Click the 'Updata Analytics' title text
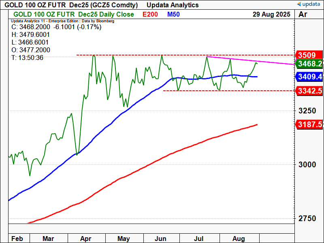Image resolution: width=324 pixels, height=243 pixels. point(173,5)
